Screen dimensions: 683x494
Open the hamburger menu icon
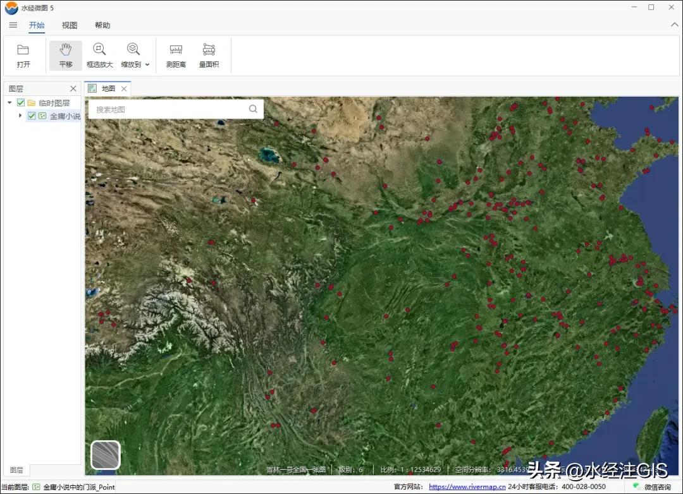(x=13, y=25)
